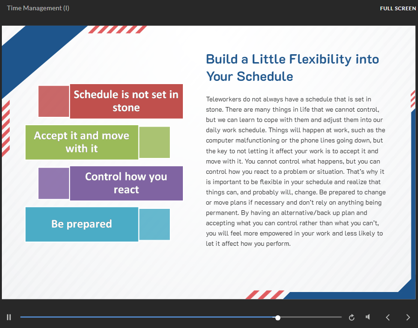Click the light blue square beside Be prepared
Viewport: 418px width, 328px height.
click(154, 224)
